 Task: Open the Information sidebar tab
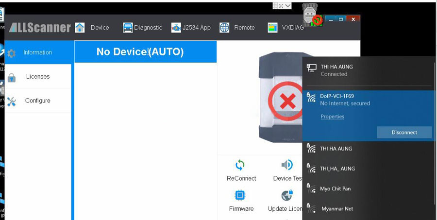pyautogui.click(x=38, y=52)
